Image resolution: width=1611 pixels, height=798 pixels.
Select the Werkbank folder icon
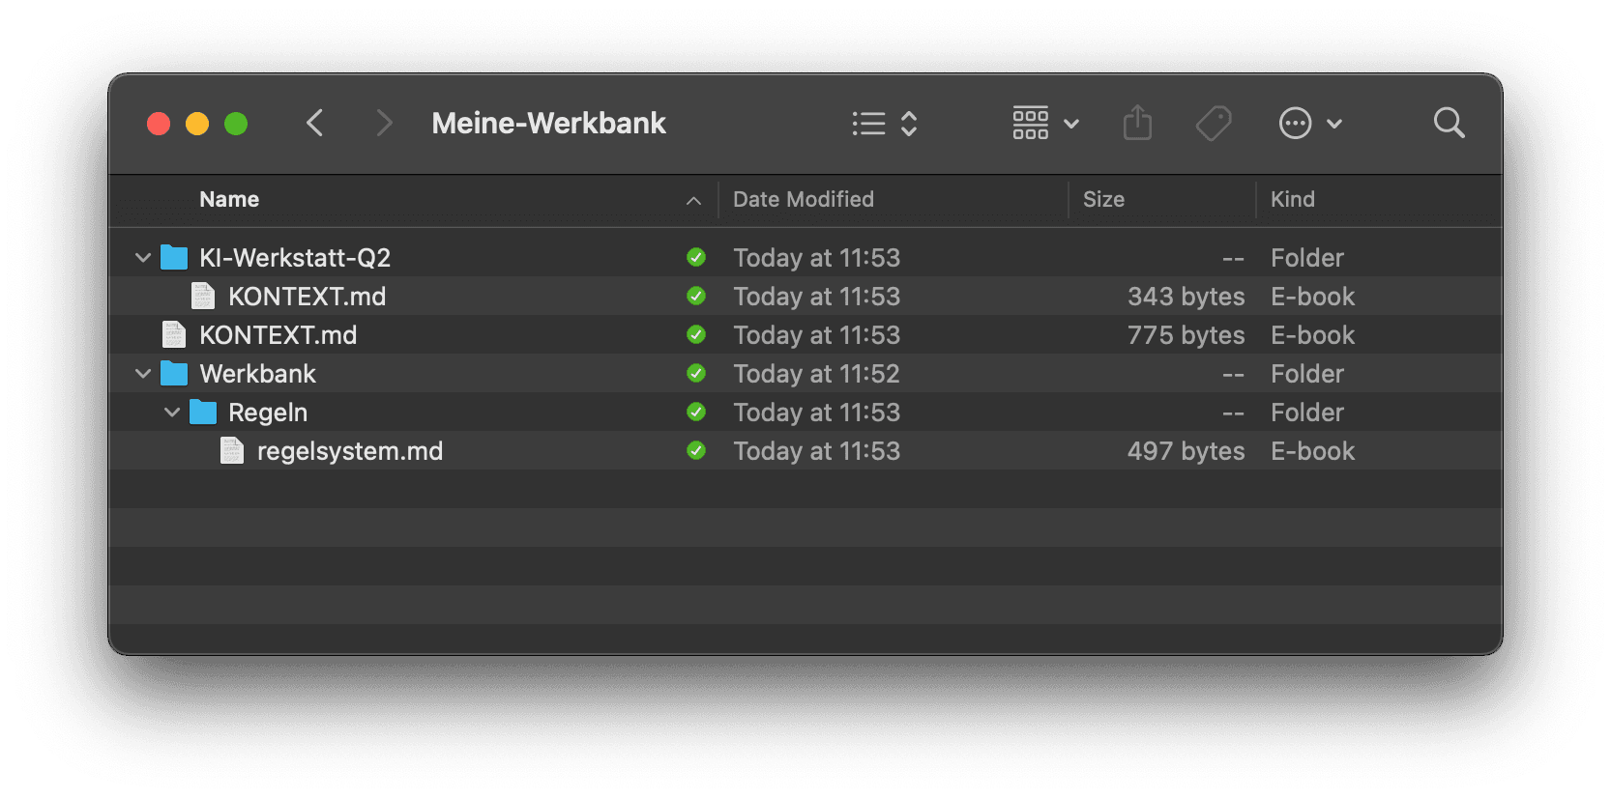pos(174,373)
